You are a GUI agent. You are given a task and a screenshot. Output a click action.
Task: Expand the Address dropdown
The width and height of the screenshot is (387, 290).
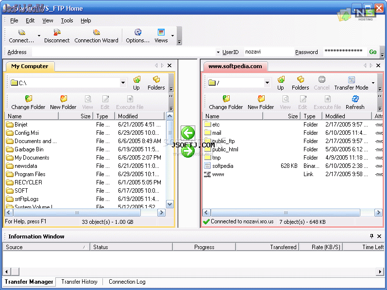[218, 53]
